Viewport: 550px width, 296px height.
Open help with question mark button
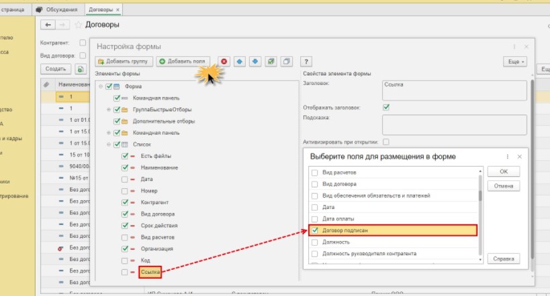(307, 62)
